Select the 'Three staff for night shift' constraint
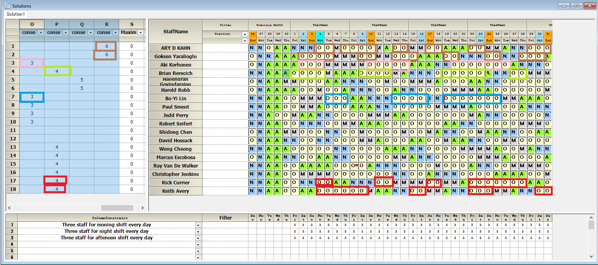598x265 pixels. (107, 231)
